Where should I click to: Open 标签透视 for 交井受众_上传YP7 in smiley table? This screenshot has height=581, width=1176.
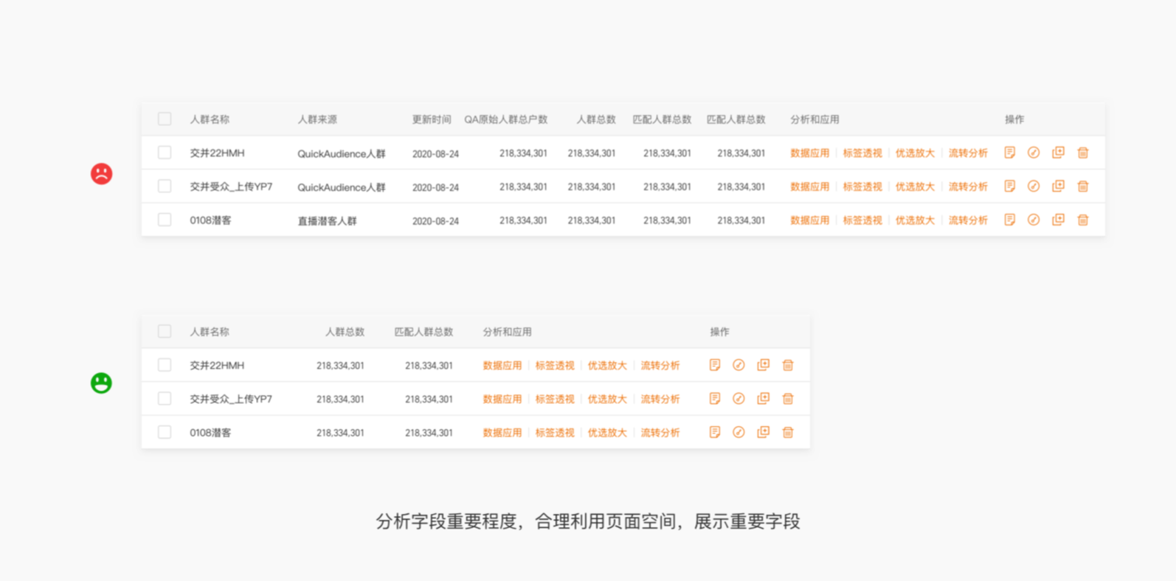point(555,400)
